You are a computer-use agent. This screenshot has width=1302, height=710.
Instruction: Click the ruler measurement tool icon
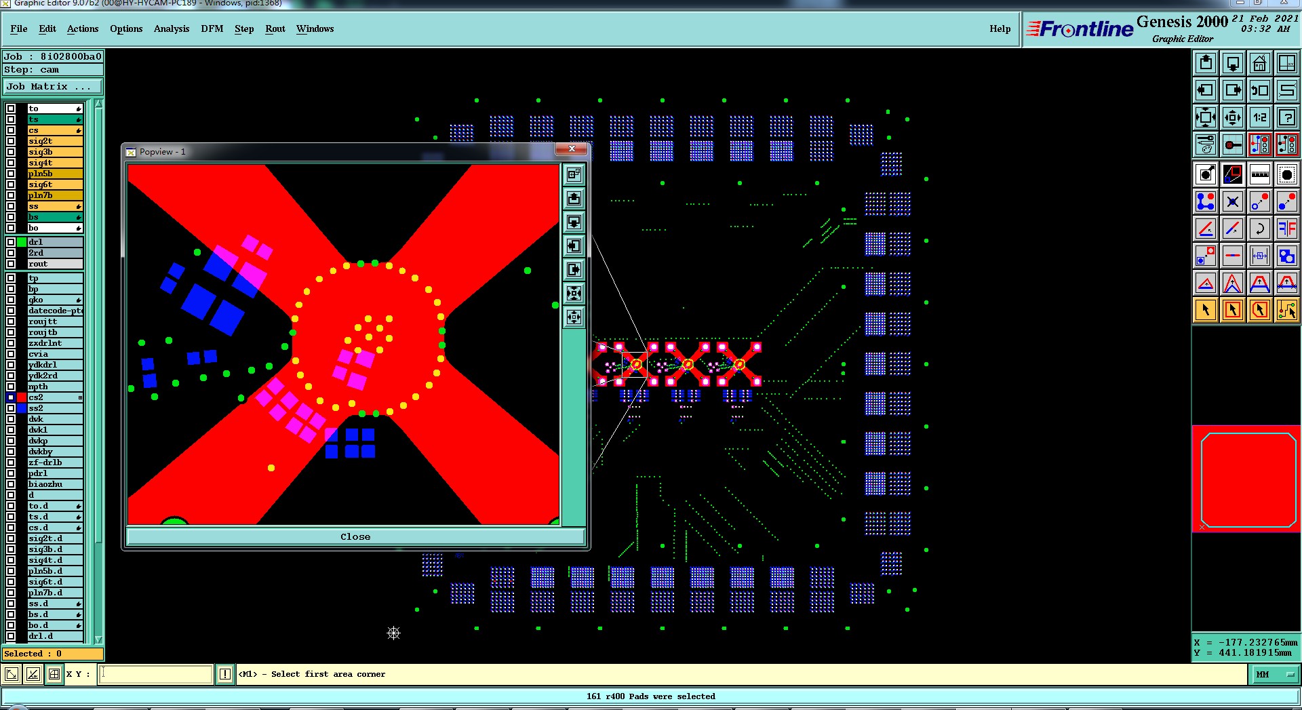pos(1260,174)
